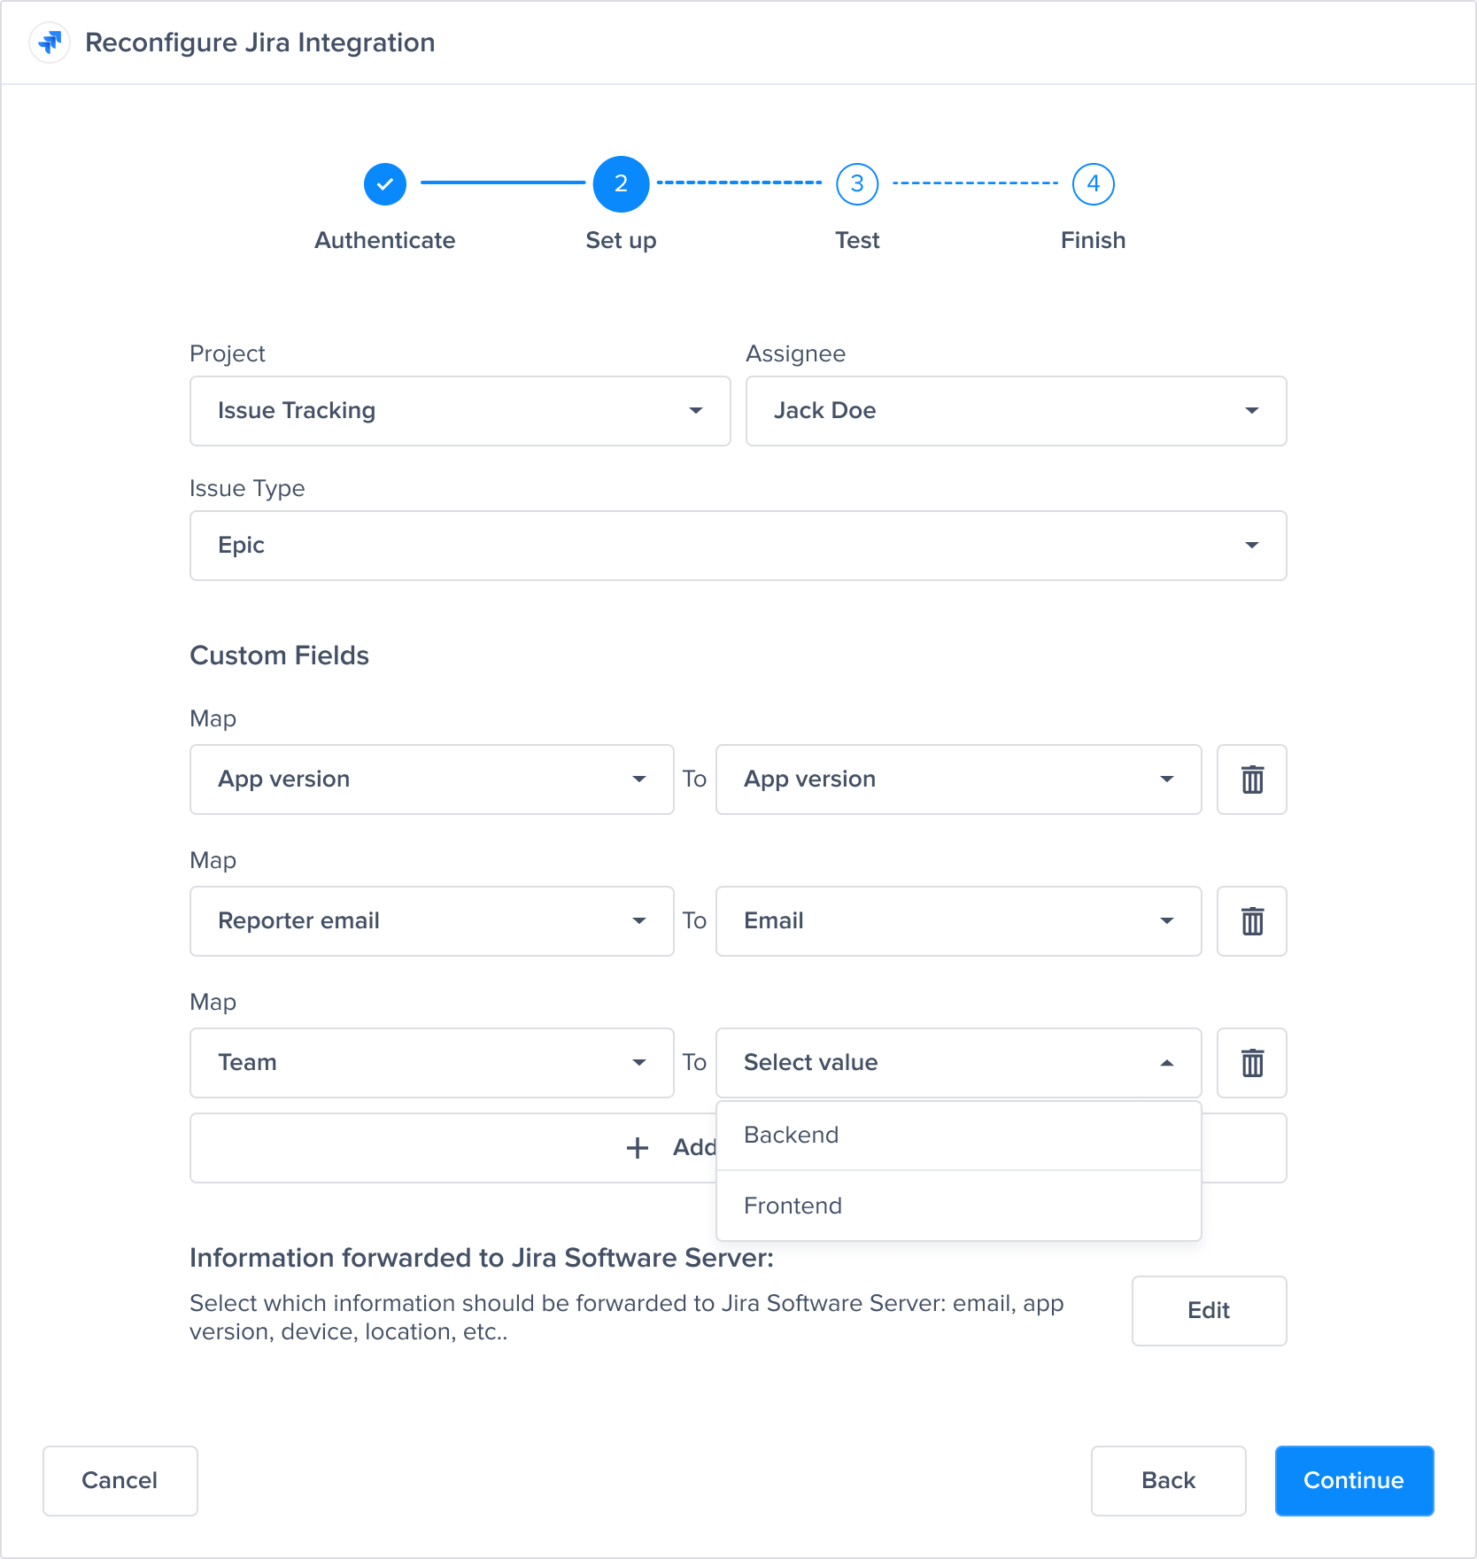Click the Test step label
The height and width of the screenshot is (1559, 1477).
pos(857,240)
